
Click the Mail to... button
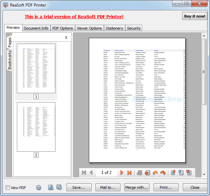click(108, 187)
